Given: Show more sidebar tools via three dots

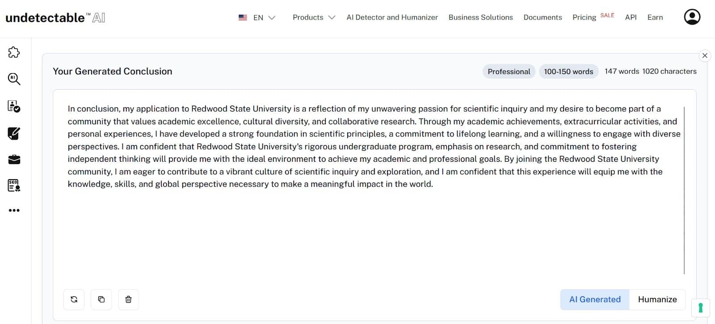Looking at the screenshot, I should click(14, 210).
